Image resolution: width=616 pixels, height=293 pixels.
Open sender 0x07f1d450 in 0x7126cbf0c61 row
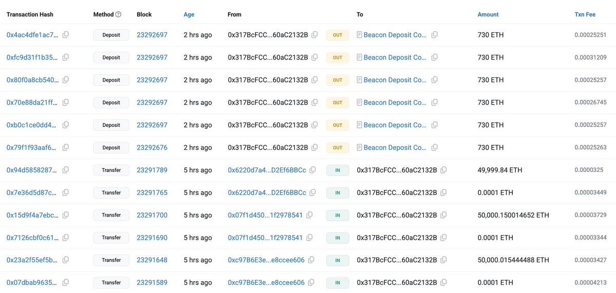coord(265,238)
